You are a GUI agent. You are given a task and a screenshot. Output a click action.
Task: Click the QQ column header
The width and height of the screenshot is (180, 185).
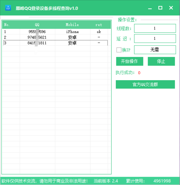[37, 25]
